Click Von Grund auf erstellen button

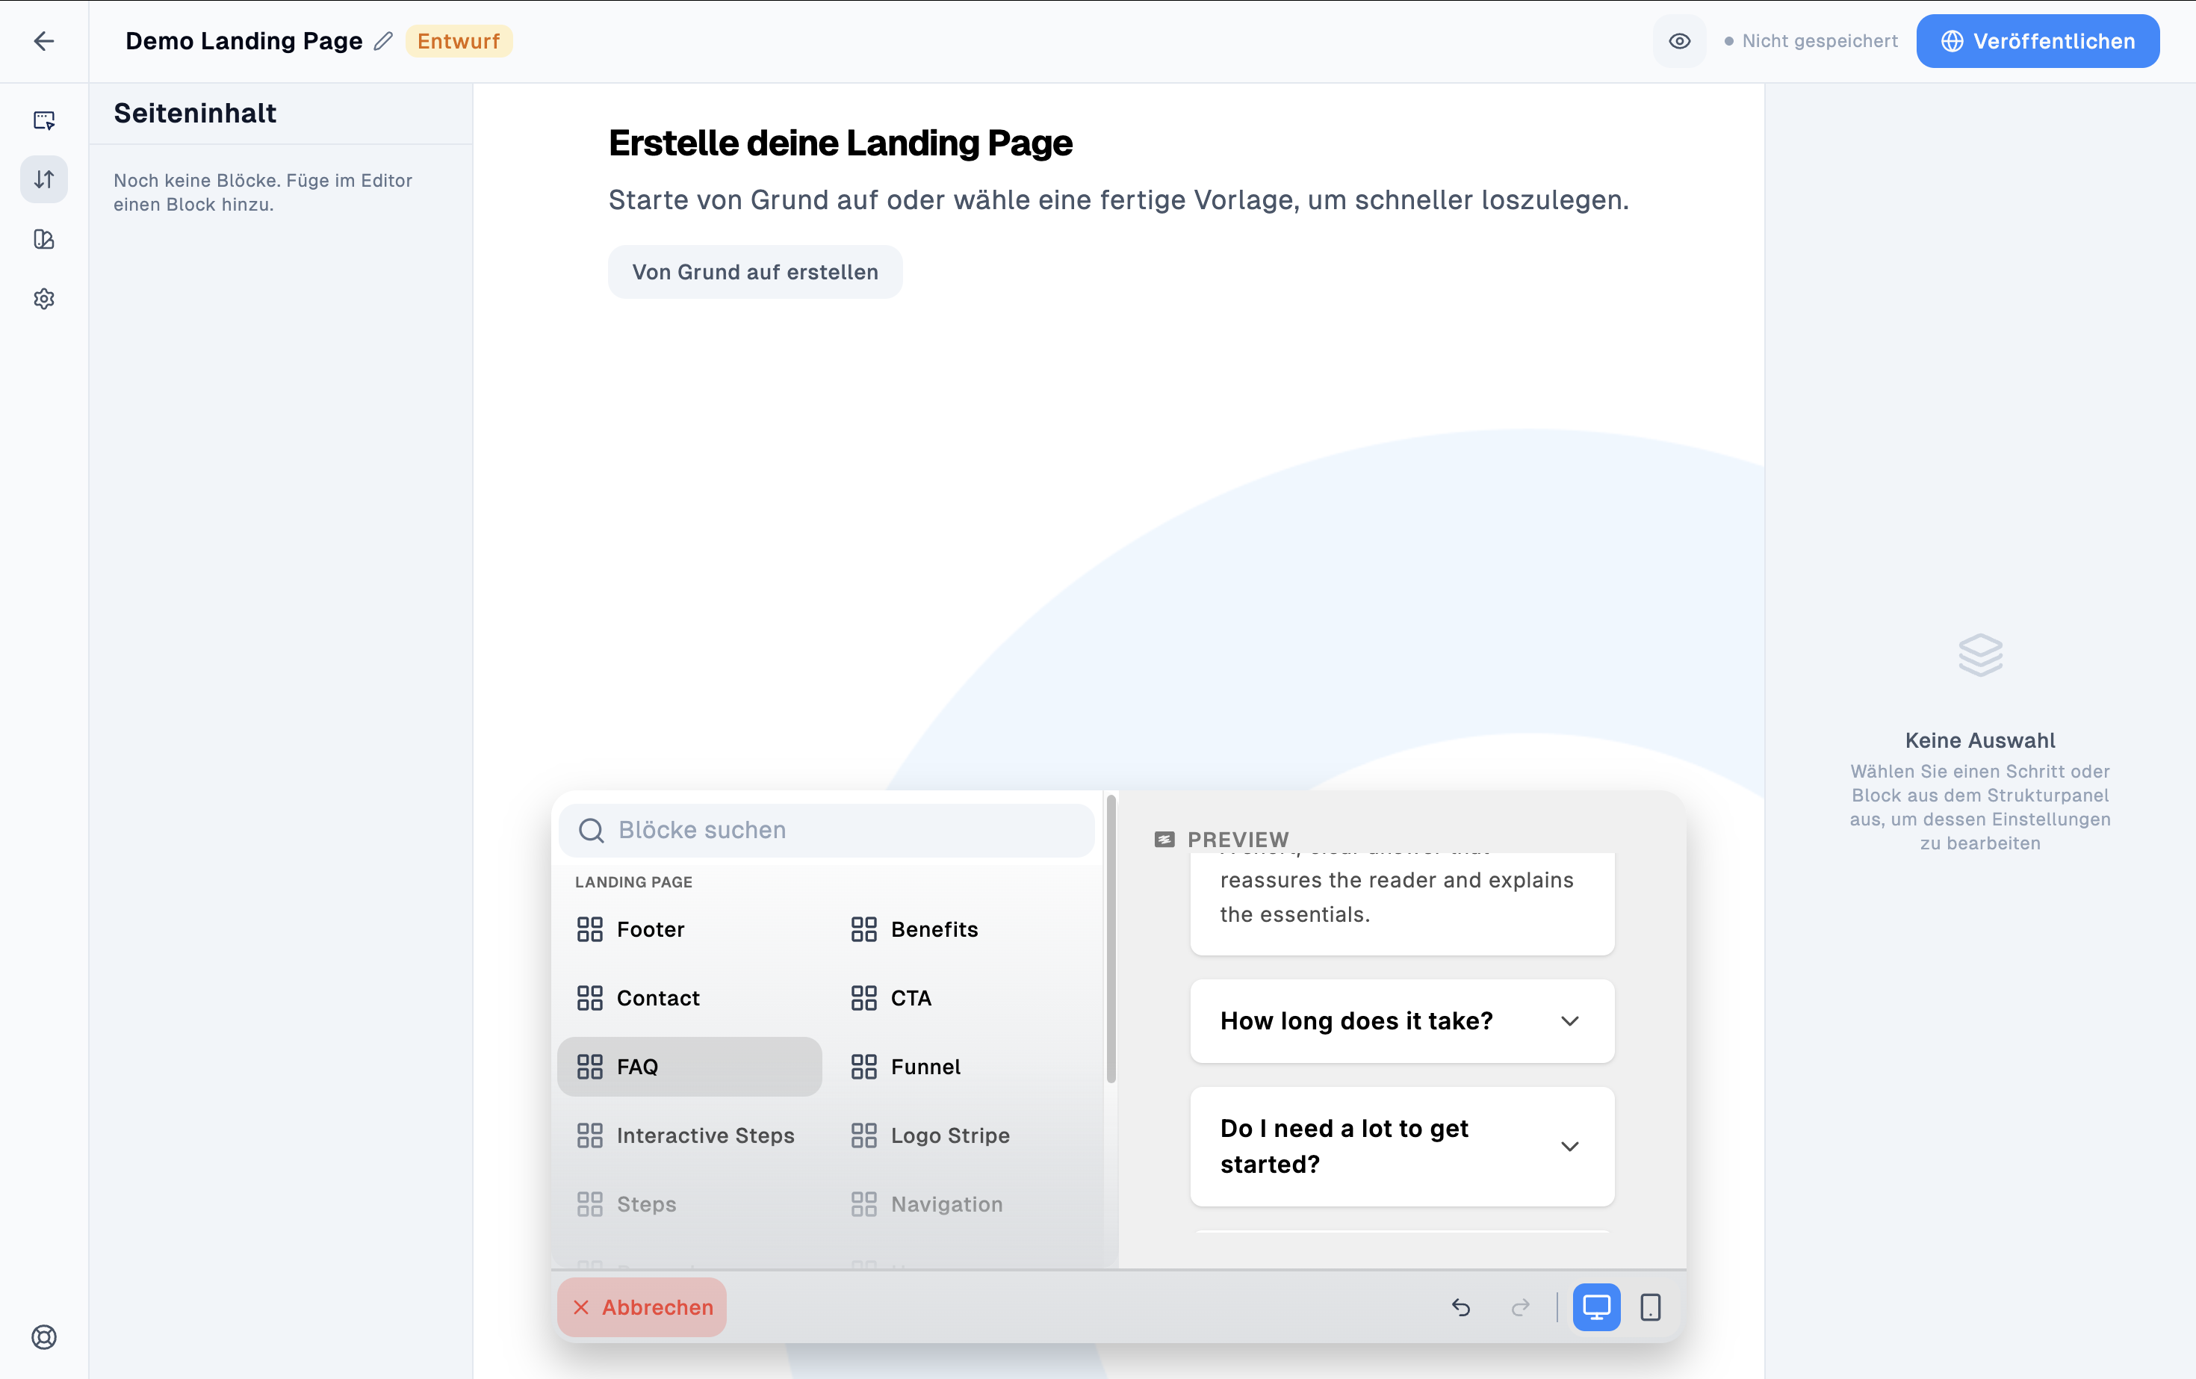(x=755, y=272)
